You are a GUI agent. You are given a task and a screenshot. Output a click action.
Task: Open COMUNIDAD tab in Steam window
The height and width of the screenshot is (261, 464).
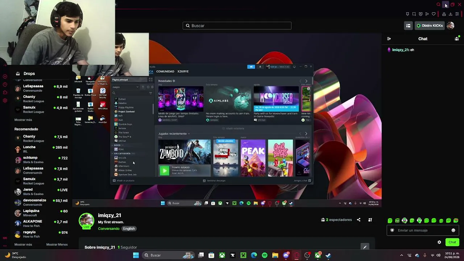point(165,71)
